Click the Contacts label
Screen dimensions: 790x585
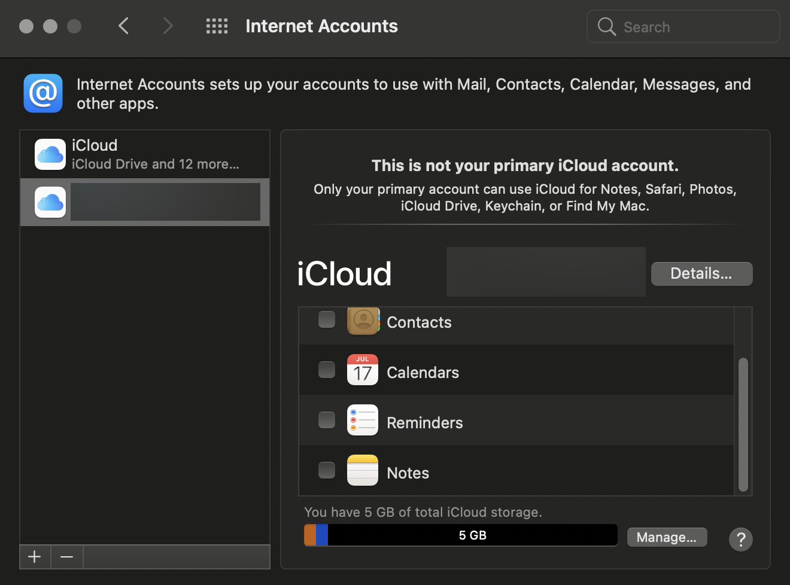coord(419,322)
